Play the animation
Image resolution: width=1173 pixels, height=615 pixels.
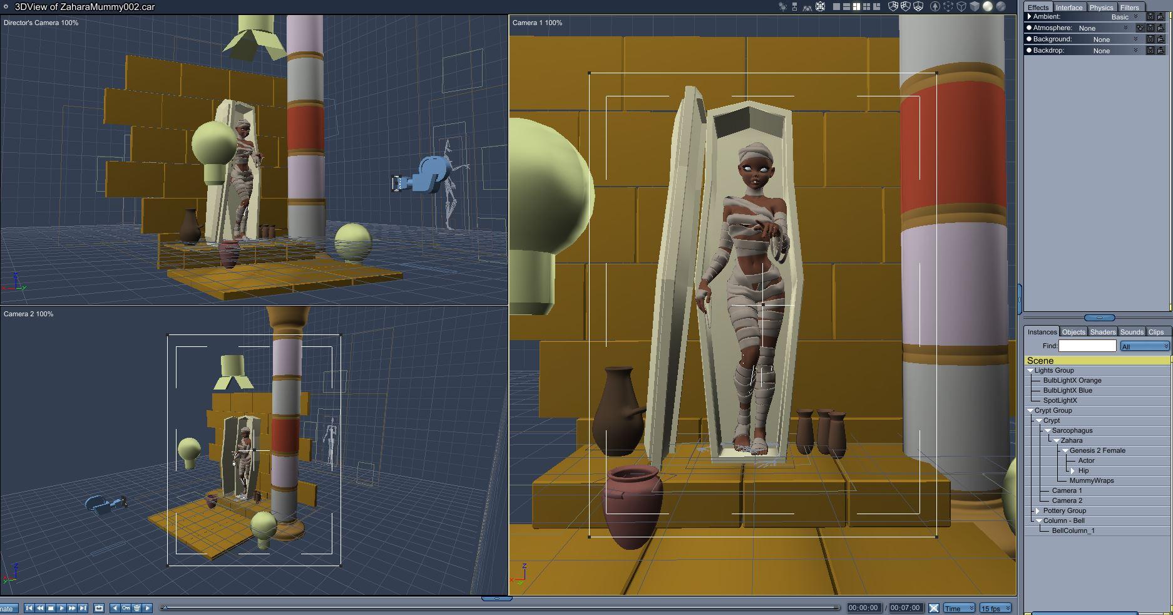(x=61, y=608)
